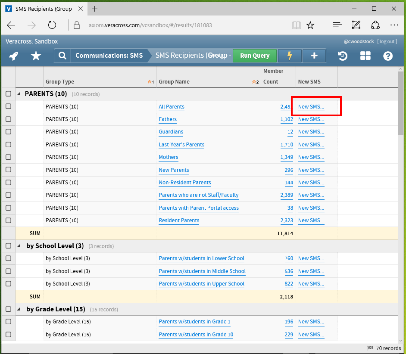The width and height of the screenshot is (406, 354).
Task: Open the Communications: SMS breadcrumb
Action: (x=109, y=56)
